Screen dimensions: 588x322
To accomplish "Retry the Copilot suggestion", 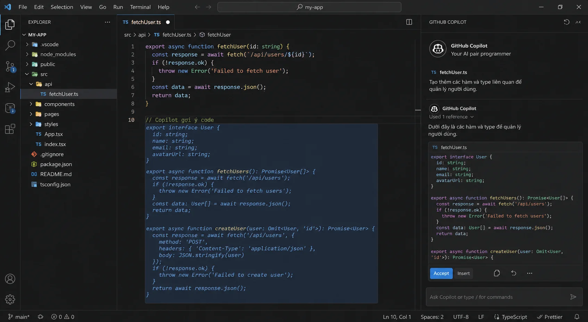I will tap(513, 273).
